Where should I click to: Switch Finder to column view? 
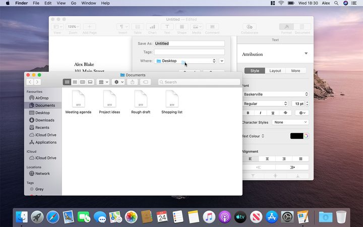(x=82, y=82)
